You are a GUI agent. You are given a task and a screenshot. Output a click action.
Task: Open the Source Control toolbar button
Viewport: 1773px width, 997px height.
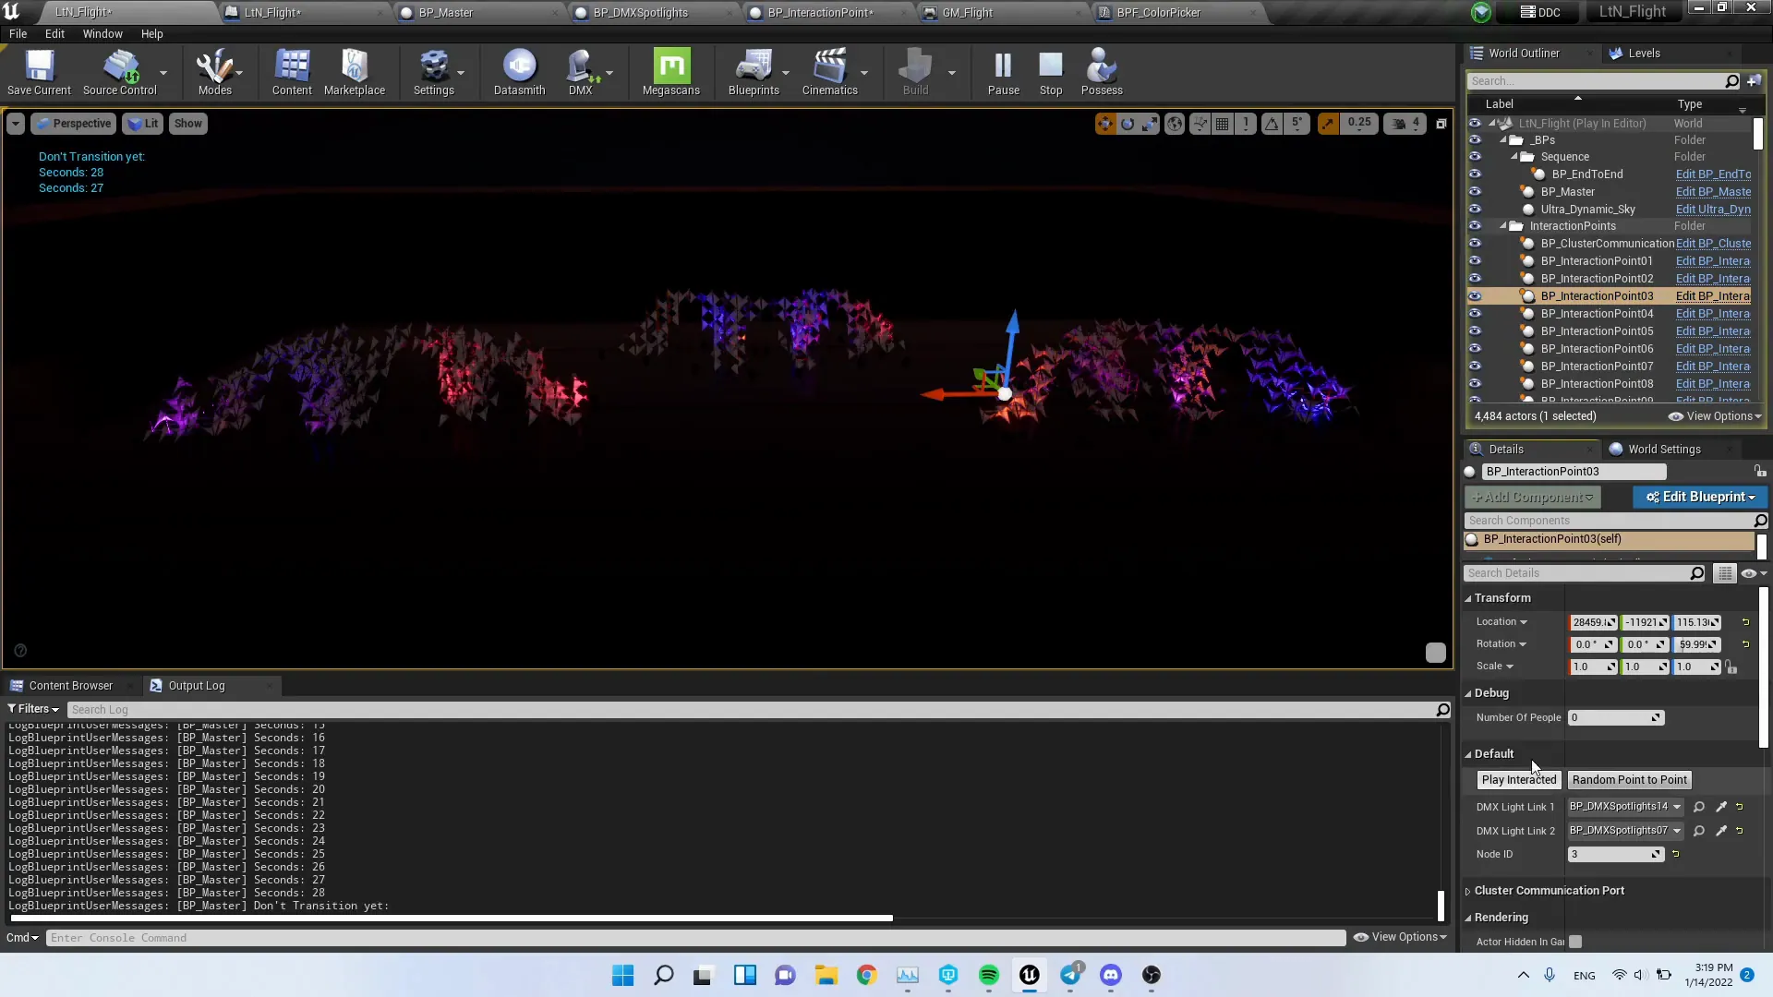[119, 72]
